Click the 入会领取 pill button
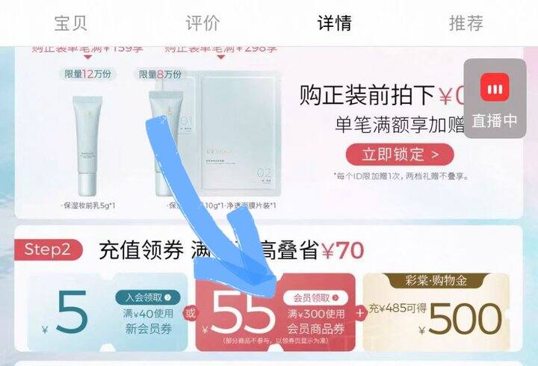 point(147,297)
